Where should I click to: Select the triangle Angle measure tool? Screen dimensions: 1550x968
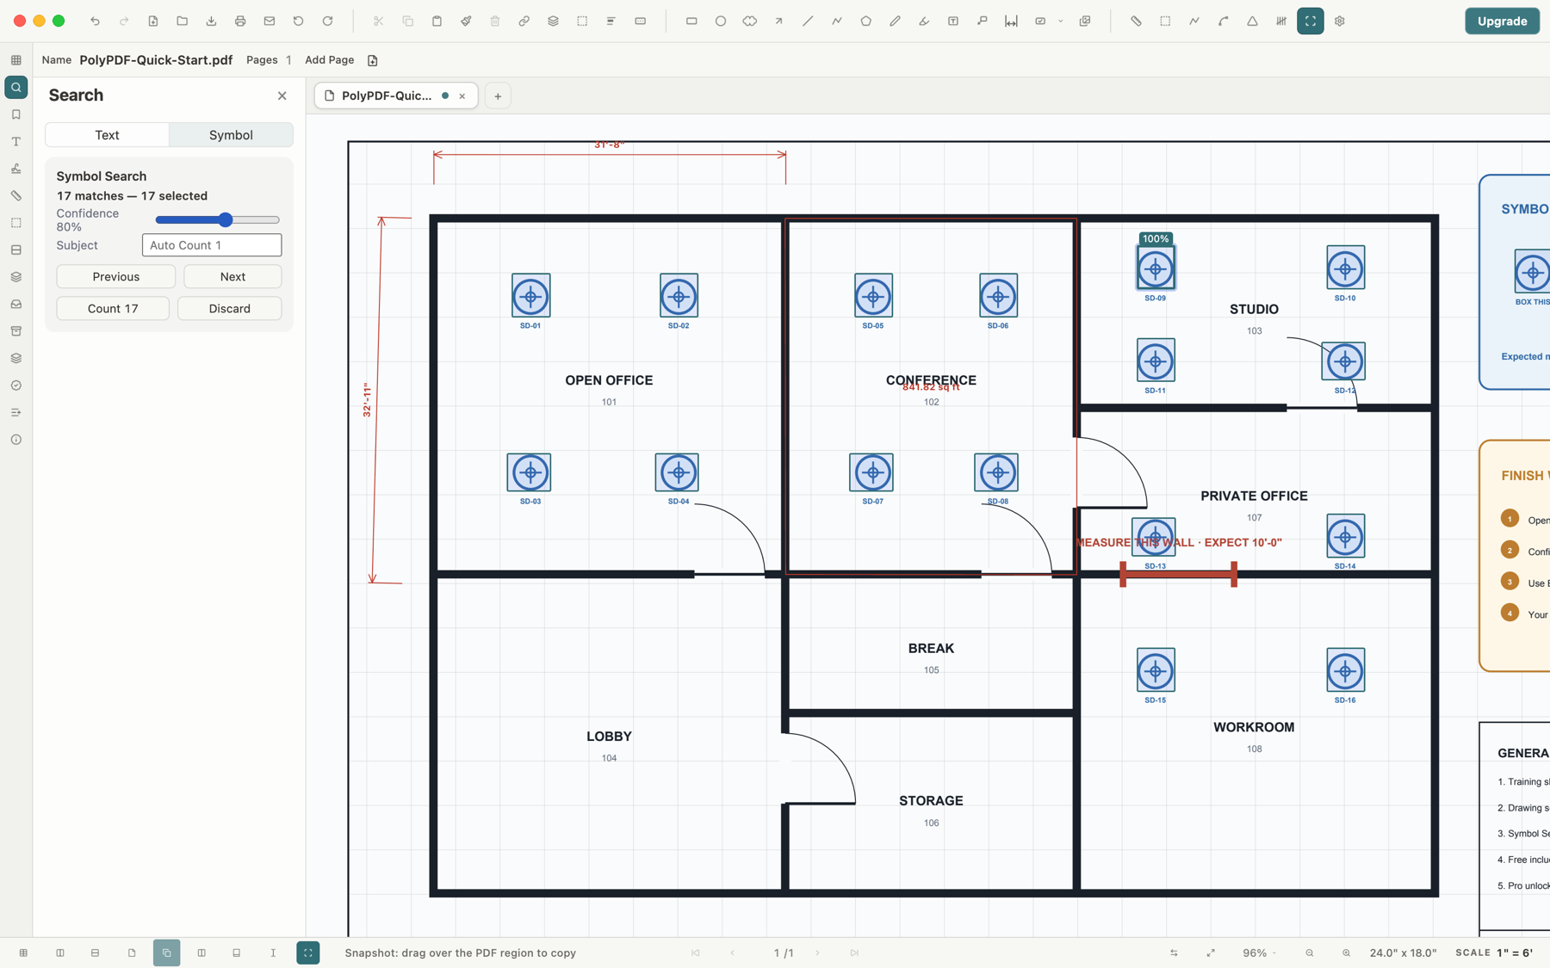[1252, 22]
